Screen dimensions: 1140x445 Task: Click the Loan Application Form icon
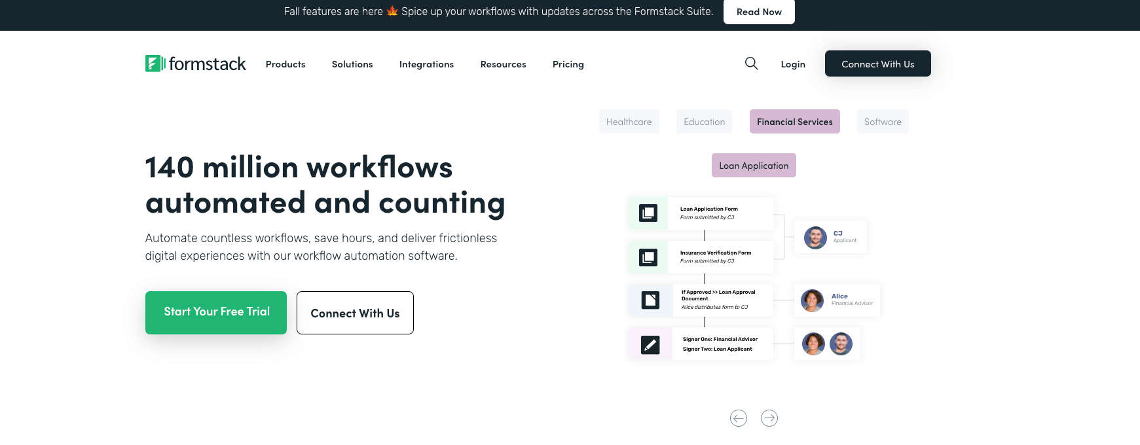pyautogui.click(x=648, y=213)
